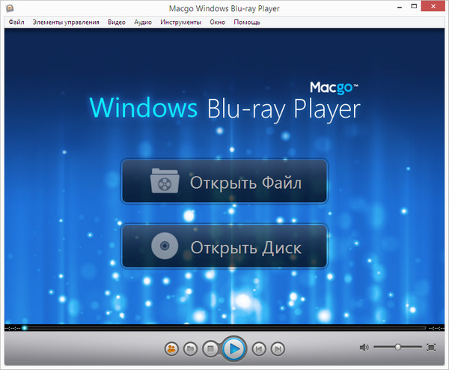This screenshot has width=449, height=370.
Task: Expand the Инструменты menu
Action: (x=180, y=22)
